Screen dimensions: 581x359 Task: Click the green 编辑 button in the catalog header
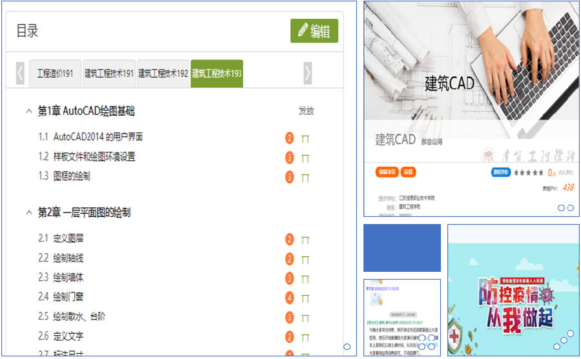coord(314,31)
